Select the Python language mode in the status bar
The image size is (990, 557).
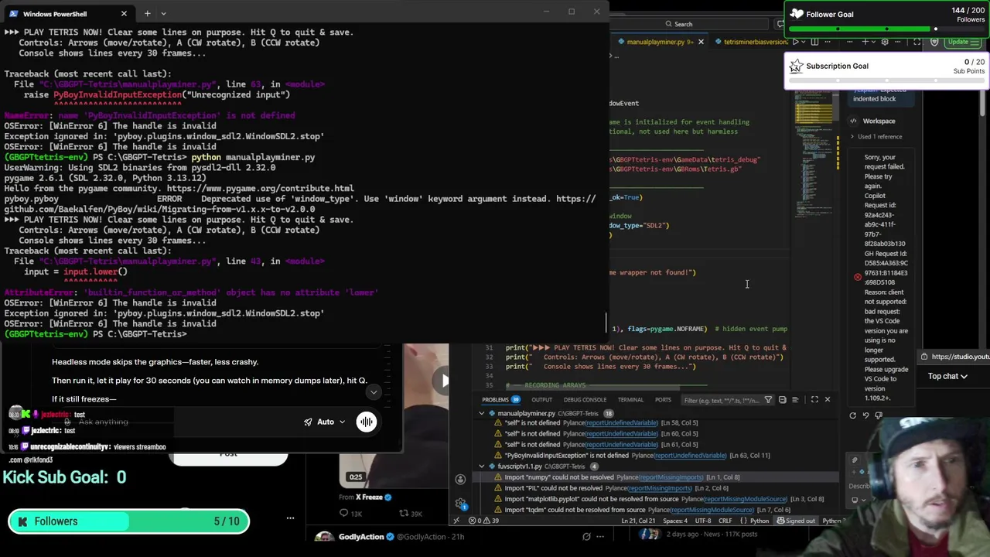pyautogui.click(x=760, y=521)
